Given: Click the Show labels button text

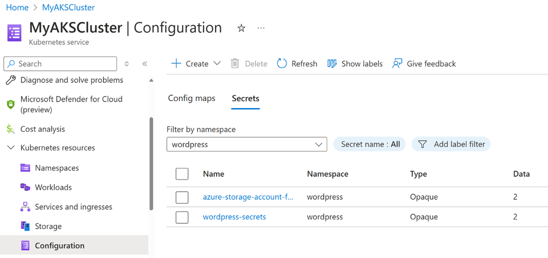Looking at the screenshot, I should click(361, 64).
